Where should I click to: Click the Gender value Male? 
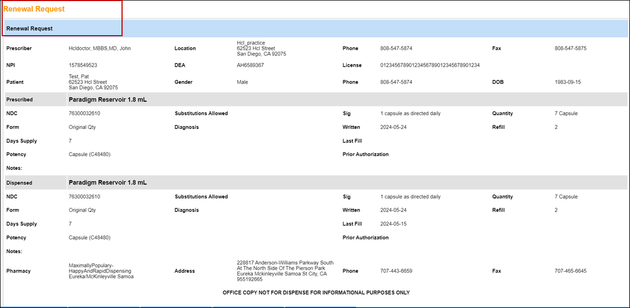[243, 83]
